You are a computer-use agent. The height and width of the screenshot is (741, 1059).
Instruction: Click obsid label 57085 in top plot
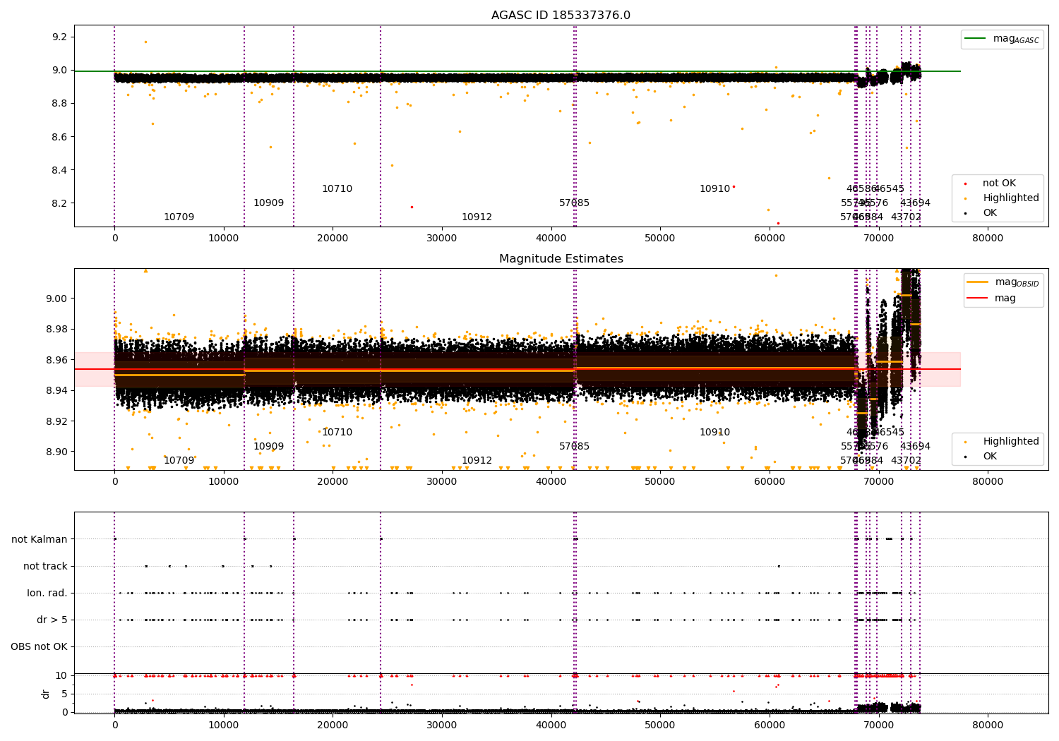click(574, 203)
